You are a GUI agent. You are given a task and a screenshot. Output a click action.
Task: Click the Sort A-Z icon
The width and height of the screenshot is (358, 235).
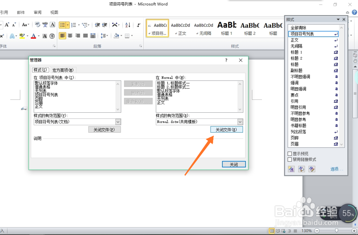point(128,25)
